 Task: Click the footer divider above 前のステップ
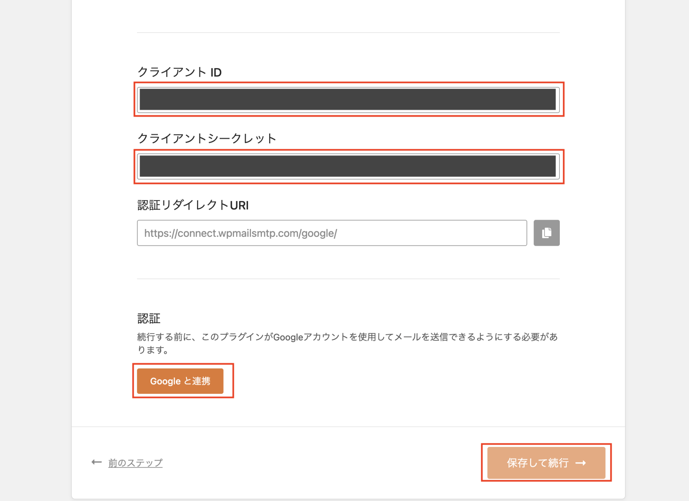click(348, 427)
